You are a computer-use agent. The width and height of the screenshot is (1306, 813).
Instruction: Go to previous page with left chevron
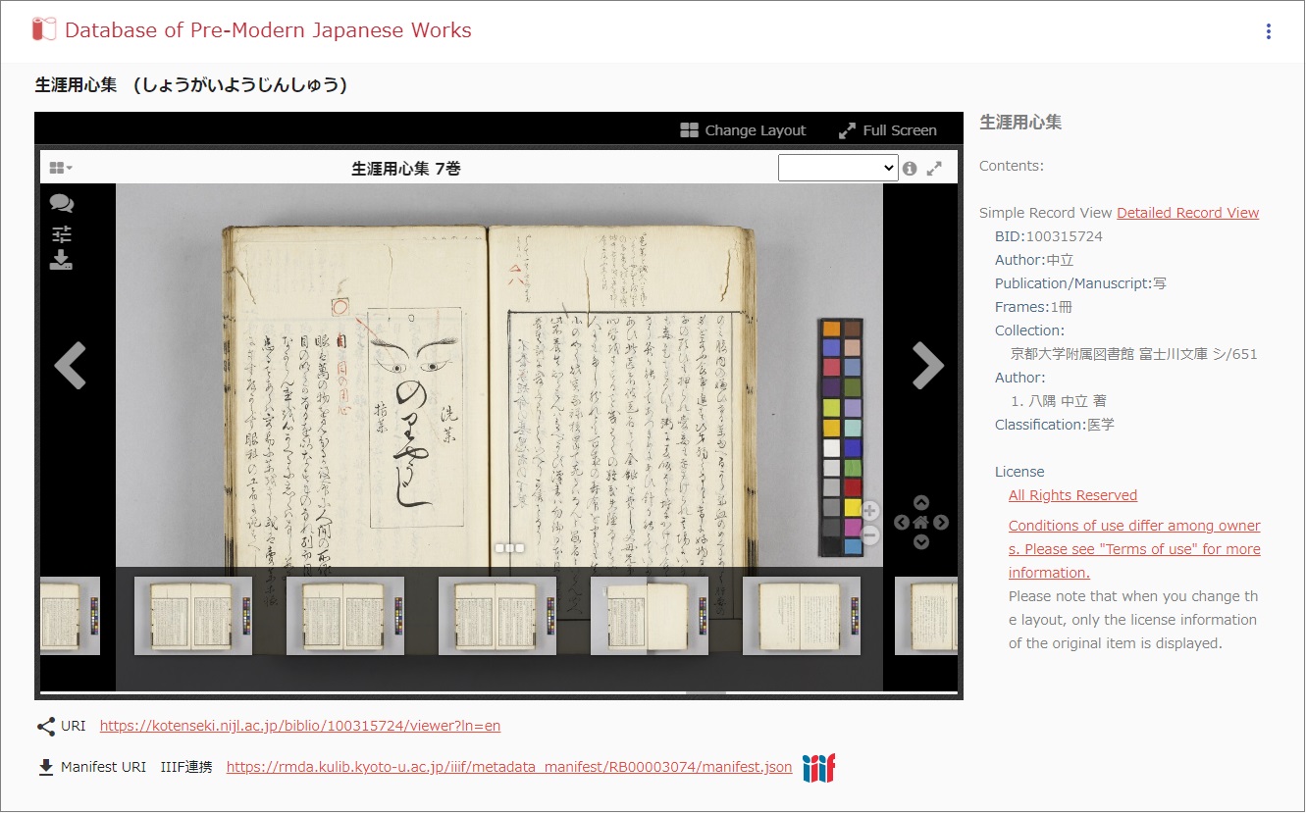click(x=70, y=366)
